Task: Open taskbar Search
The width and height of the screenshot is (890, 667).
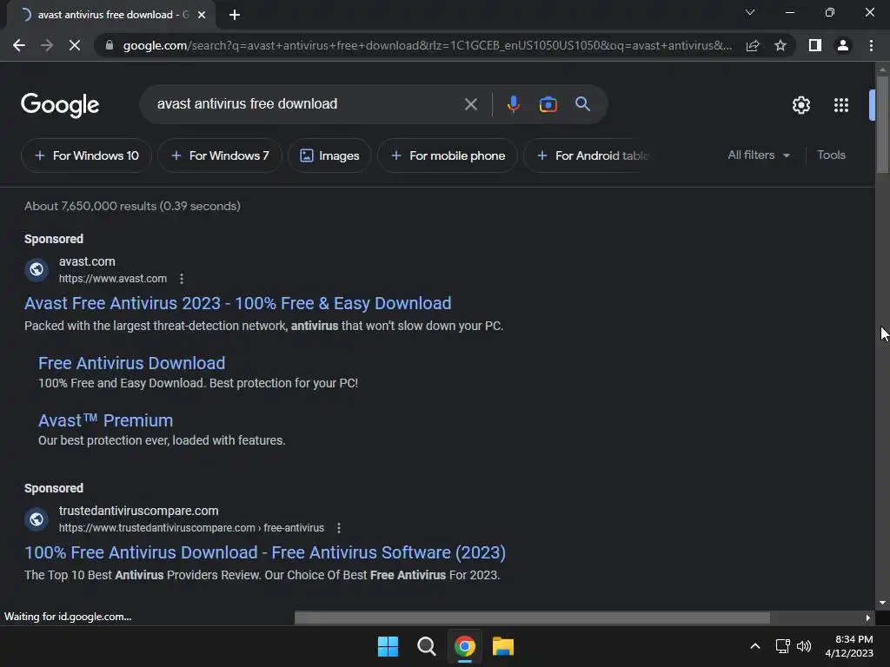Action: tap(426, 646)
